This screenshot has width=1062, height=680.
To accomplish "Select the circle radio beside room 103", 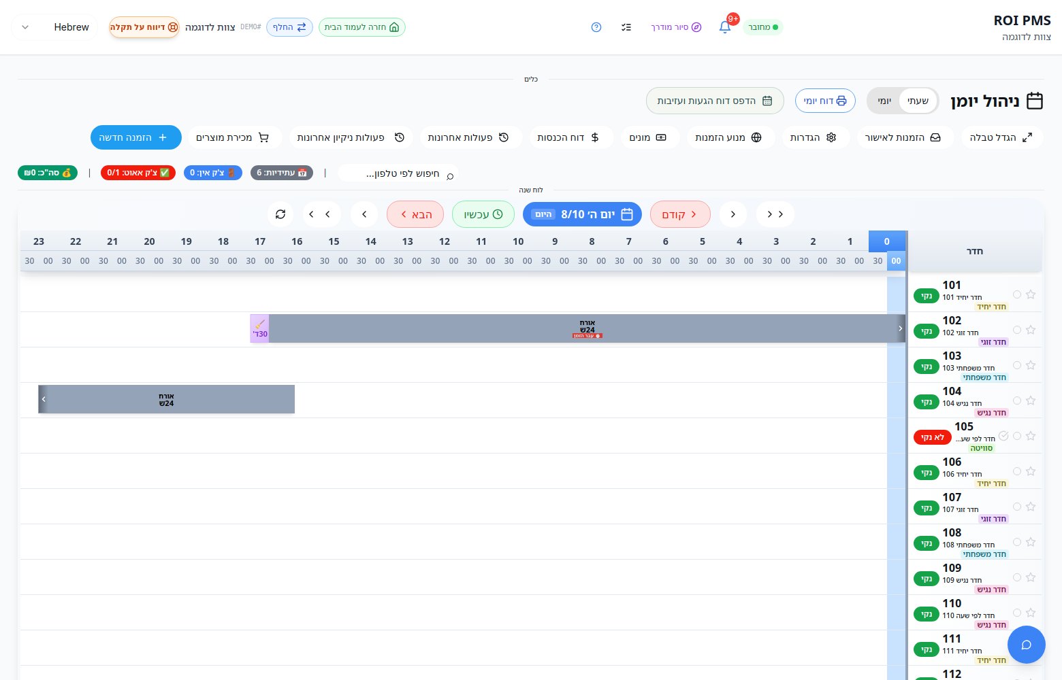I will (1017, 365).
